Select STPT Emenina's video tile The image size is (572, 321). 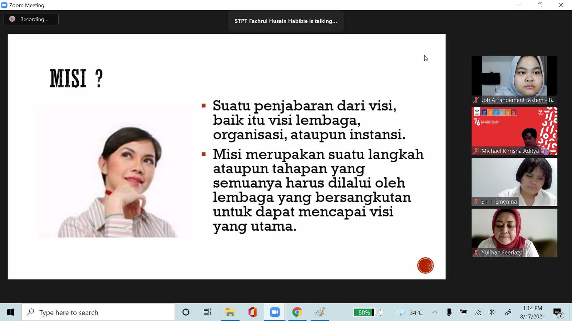(514, 182)
